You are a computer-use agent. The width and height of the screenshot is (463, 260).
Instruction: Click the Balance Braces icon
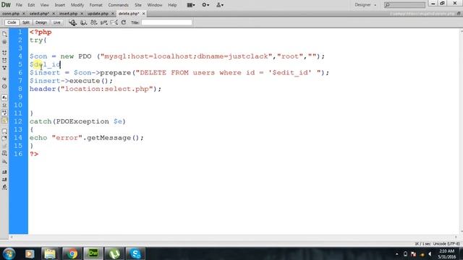pyautogui.click(x=4, y=87)
